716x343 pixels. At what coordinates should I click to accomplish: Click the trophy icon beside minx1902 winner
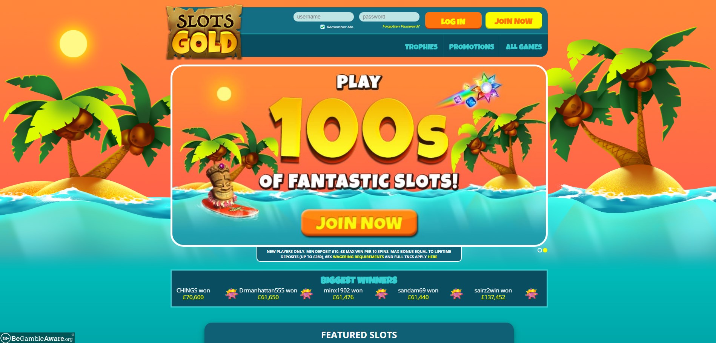pos(381,294)
